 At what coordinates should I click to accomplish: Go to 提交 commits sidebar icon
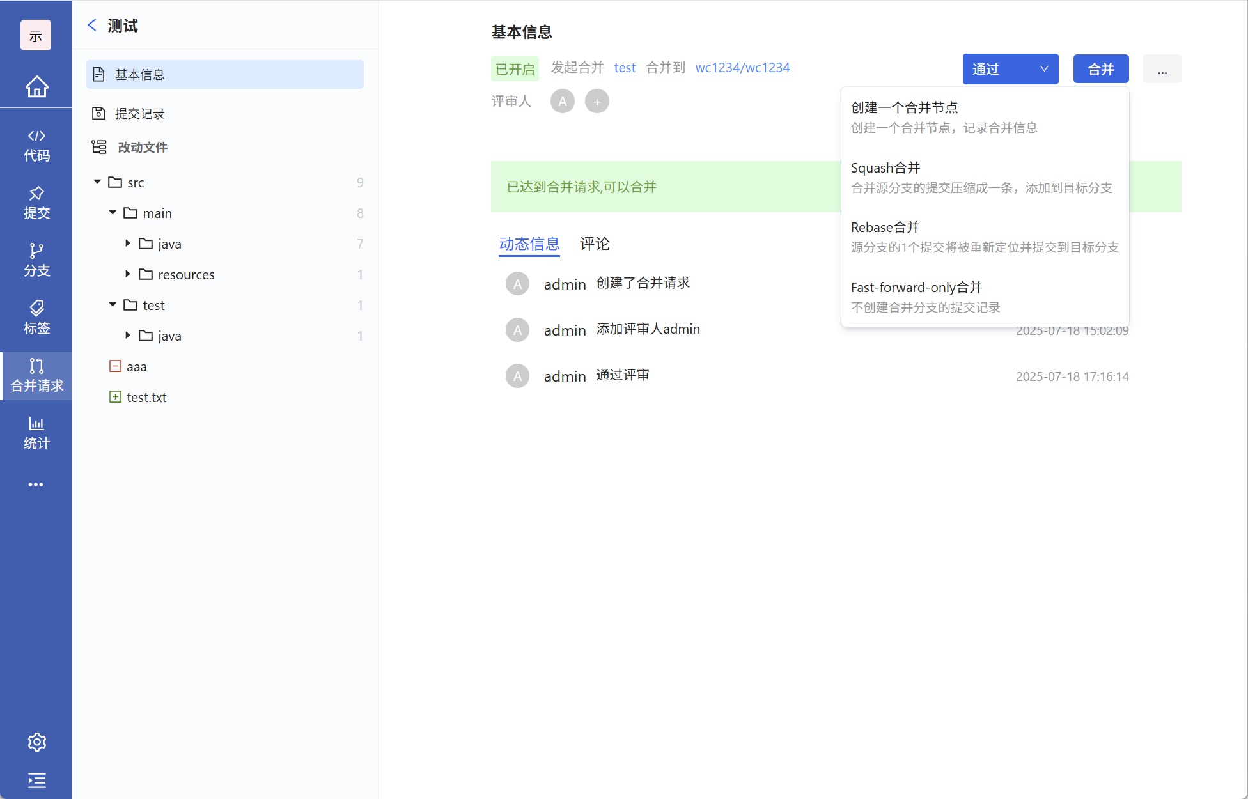[x=36, y=203]
